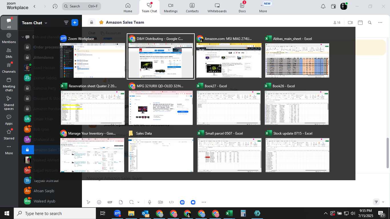The width and height of the screenshot is (390, 219).
Task: Switch to Stock update 0715 Excel thumbnail
Action: tap(297, 151)
